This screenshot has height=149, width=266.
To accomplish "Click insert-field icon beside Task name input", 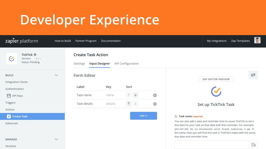I will click(253, 145).
